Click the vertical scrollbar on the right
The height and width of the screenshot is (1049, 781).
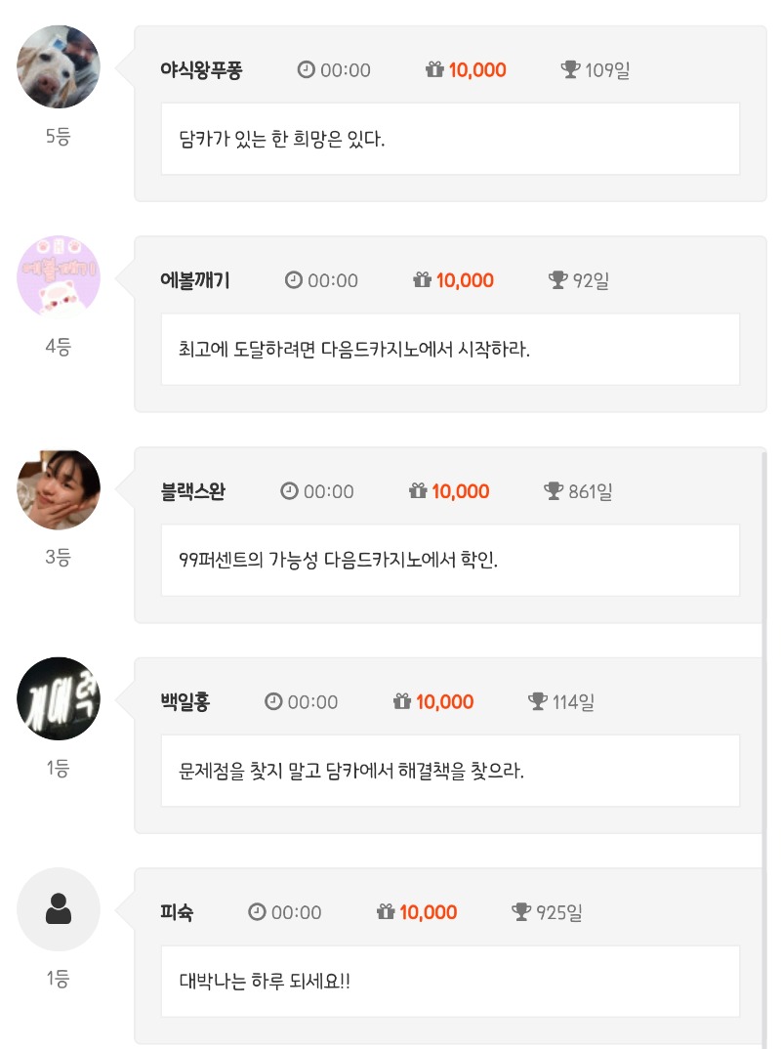point(763,742)
